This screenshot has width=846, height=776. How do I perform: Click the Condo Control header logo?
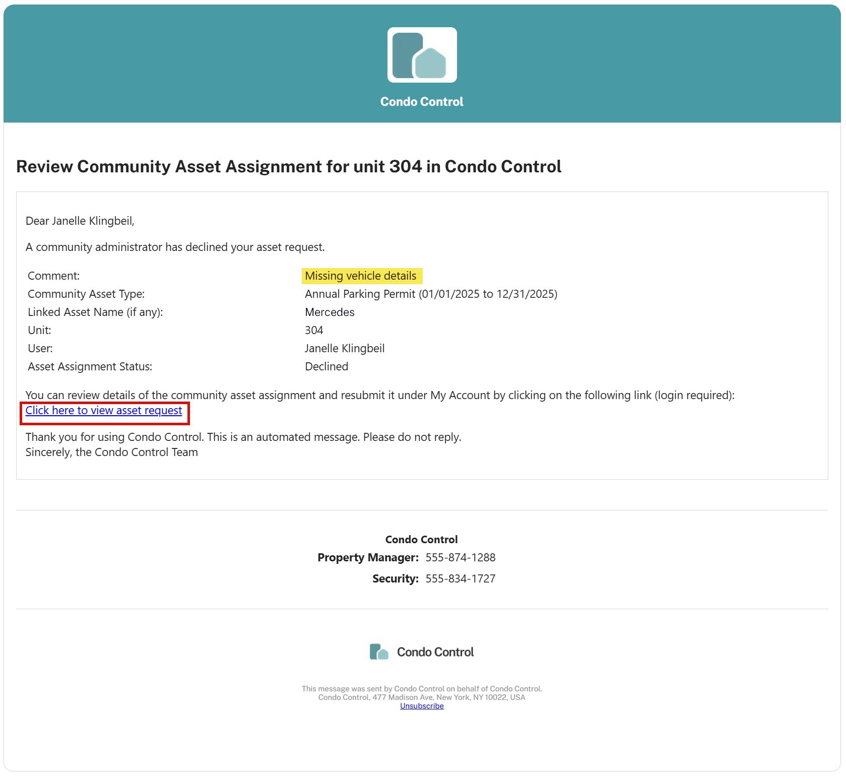coord(422,55)
